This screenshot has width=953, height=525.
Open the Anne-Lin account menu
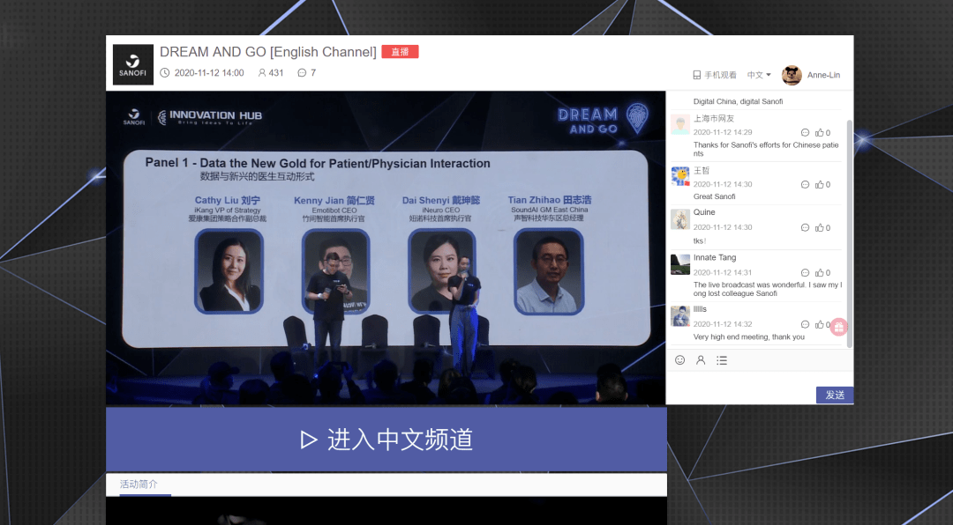point(823,76)
